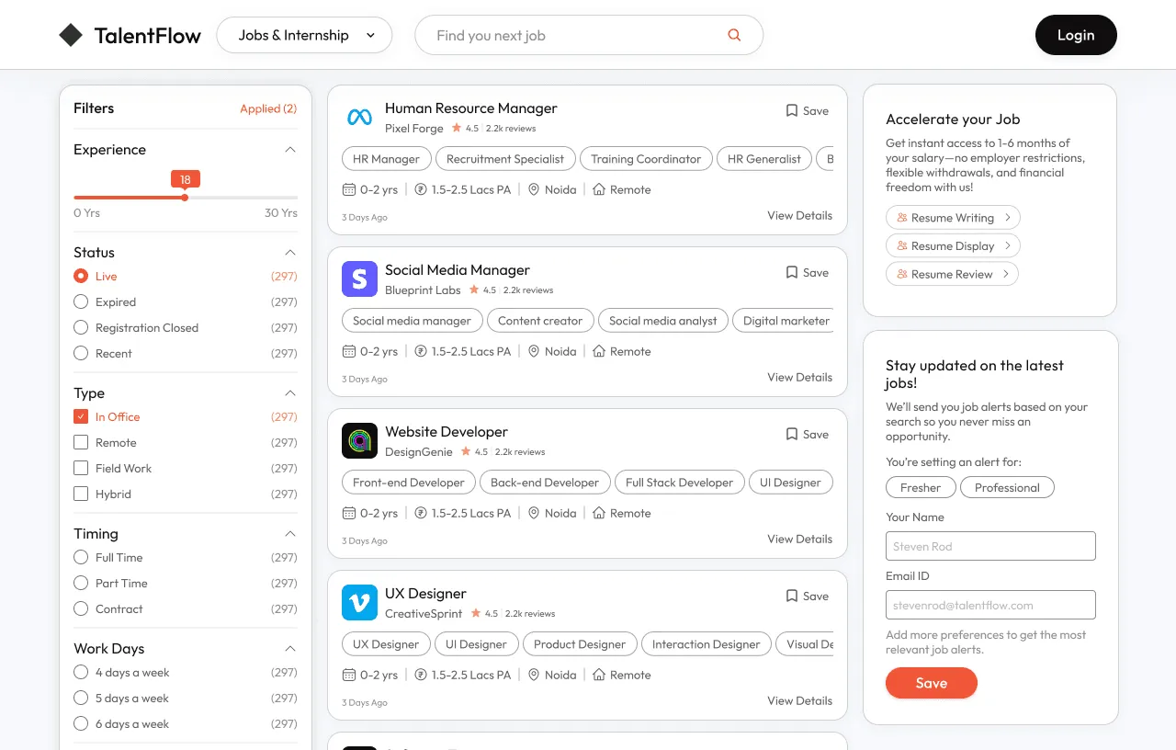Click the CreativeSprint company logo

[x=359, y=603]
